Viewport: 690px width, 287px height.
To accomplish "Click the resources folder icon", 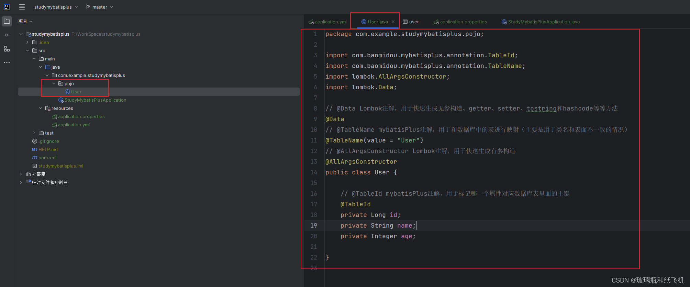I will coord(48,108).
